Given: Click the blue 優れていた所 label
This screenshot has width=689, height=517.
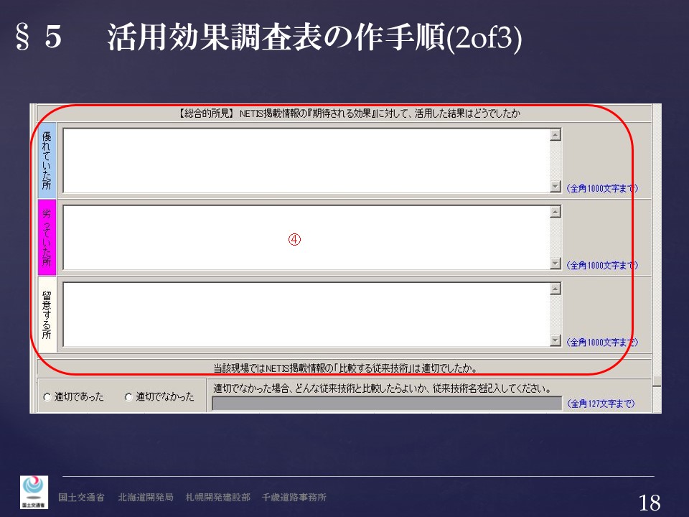Looking at the screenshot, I should tap(47, 161).
